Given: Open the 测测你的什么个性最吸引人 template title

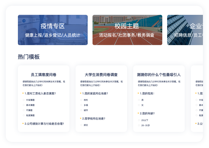Looking at the screenshot, I should pos(159,74).
